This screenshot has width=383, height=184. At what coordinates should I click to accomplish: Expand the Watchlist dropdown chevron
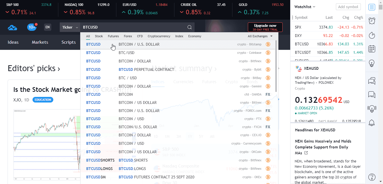coord(314,7)
